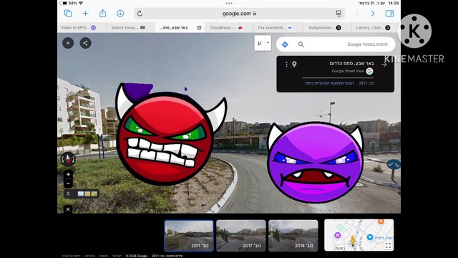
Task: Click the Google Street View label in card
Action: [348, 71]
